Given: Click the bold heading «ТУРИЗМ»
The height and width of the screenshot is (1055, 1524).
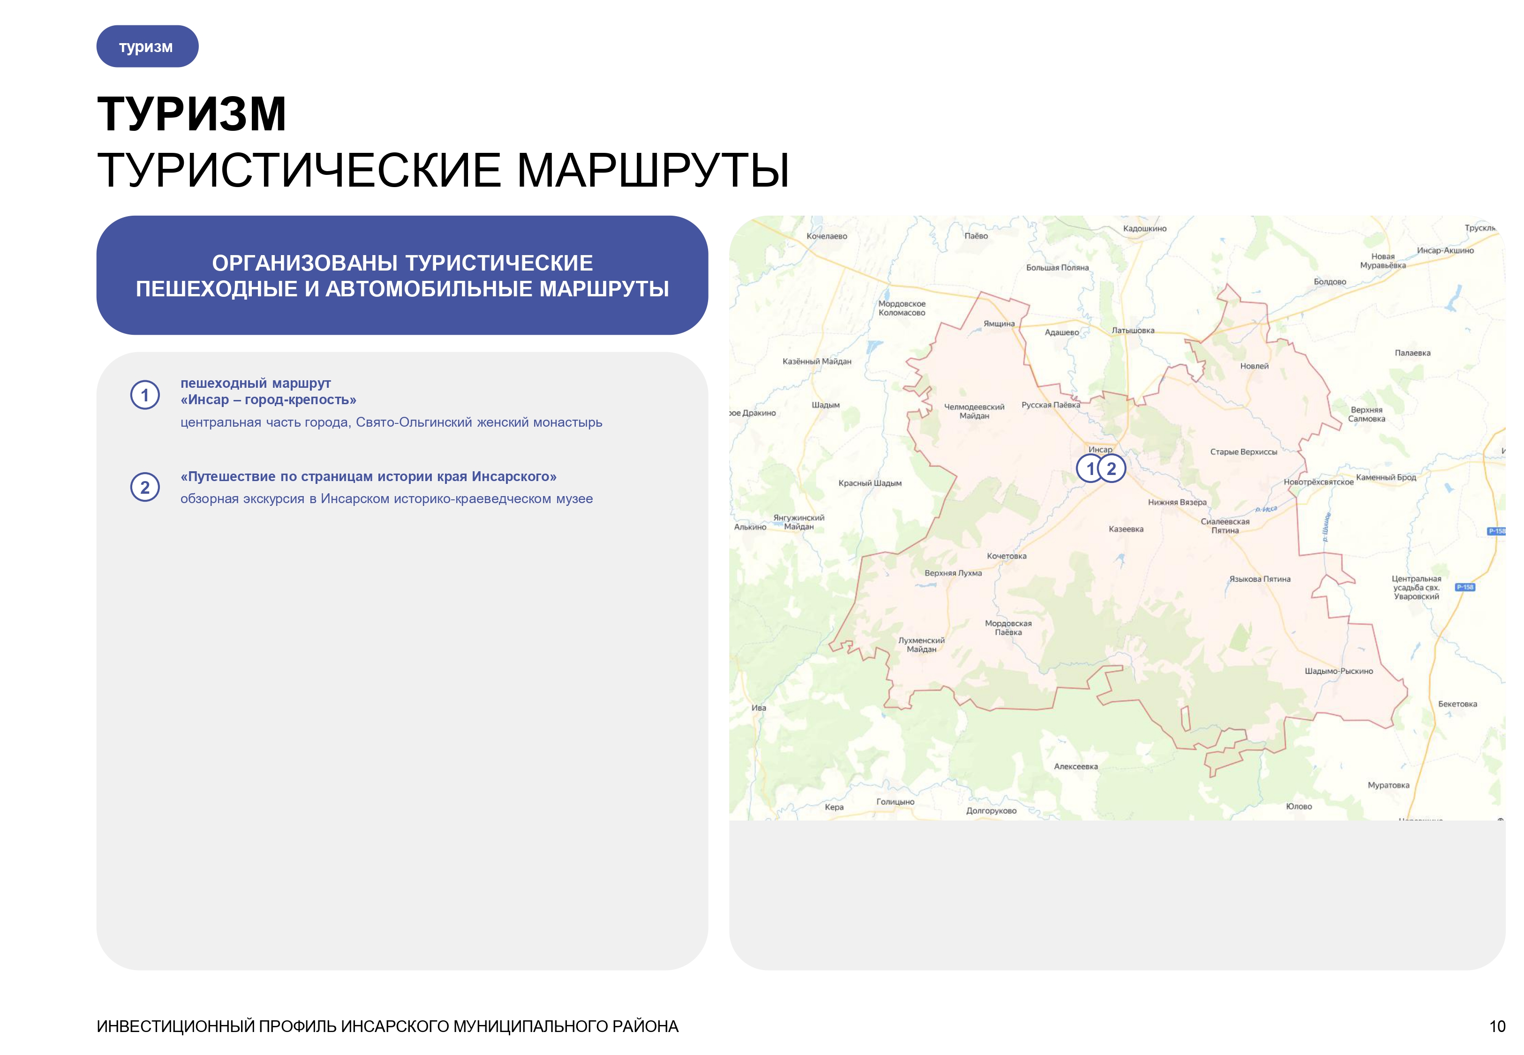Looking at the screenshot, I should click(192, 114).
